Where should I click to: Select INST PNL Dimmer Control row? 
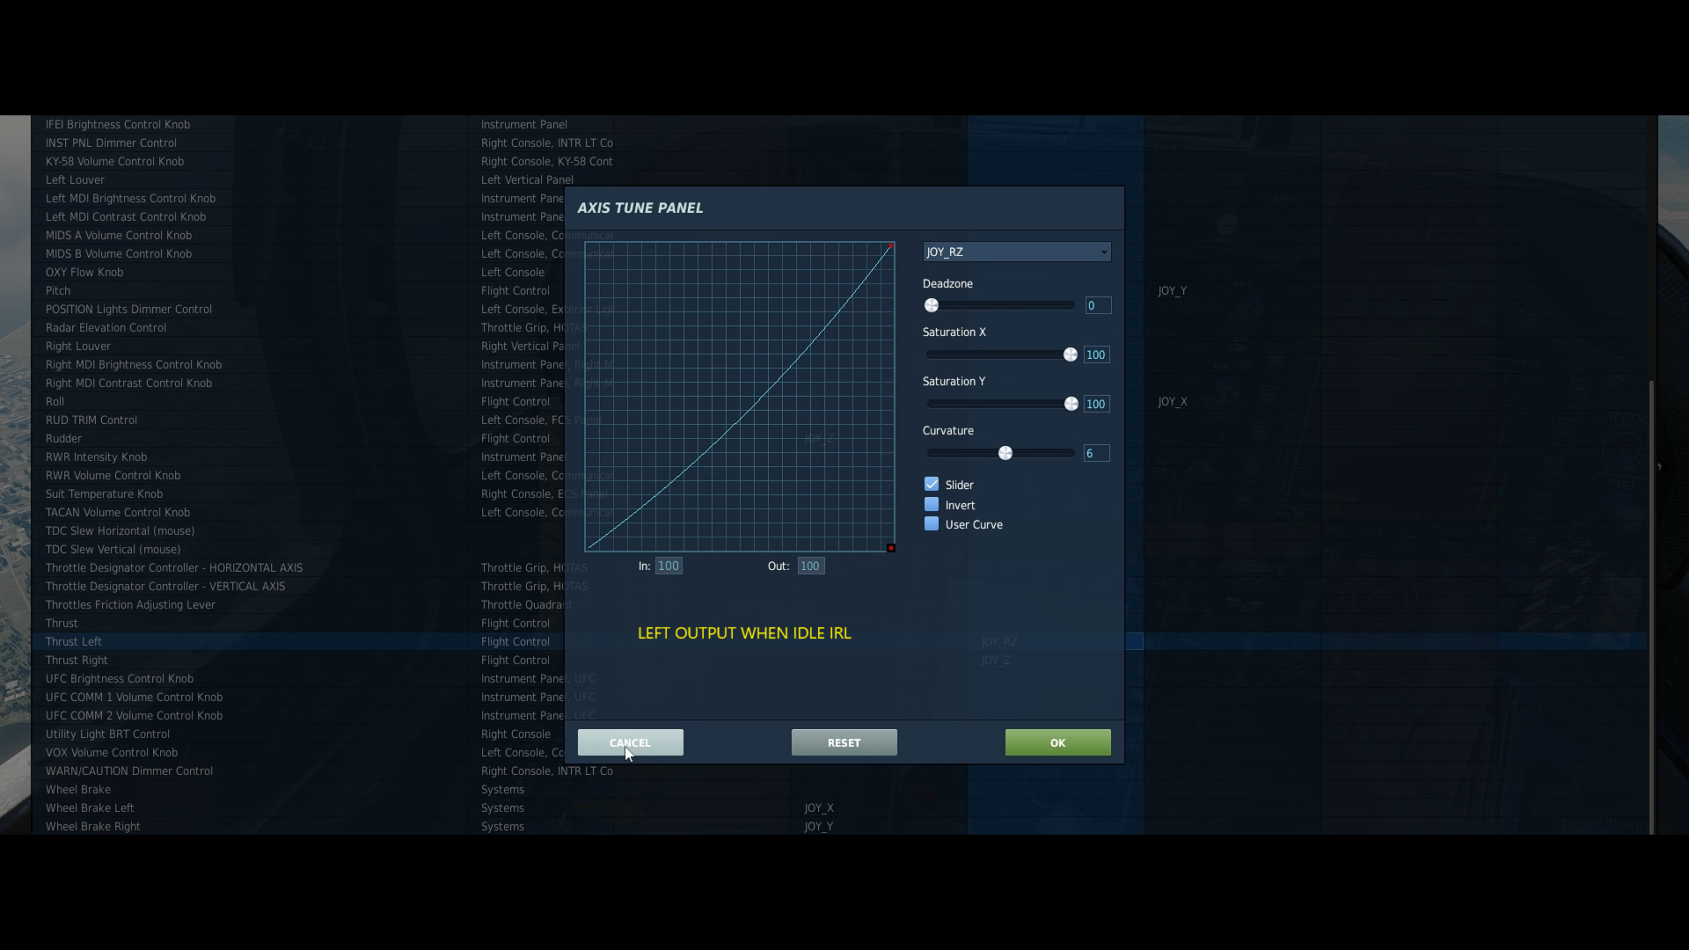(839, 142)
